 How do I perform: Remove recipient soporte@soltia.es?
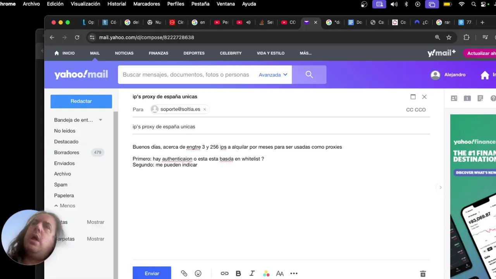205,109
